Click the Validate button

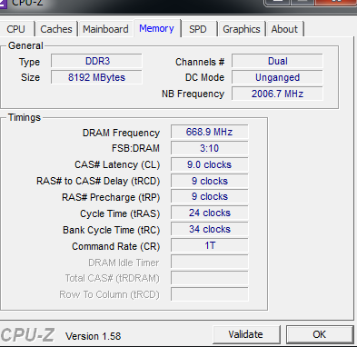point(246,334)
